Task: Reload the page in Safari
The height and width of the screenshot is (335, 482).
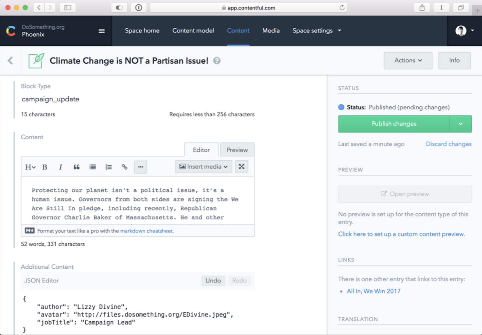Action: pos(342,8)
